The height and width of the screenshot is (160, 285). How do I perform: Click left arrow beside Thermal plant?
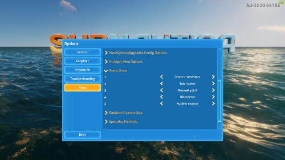pos(161,90)
